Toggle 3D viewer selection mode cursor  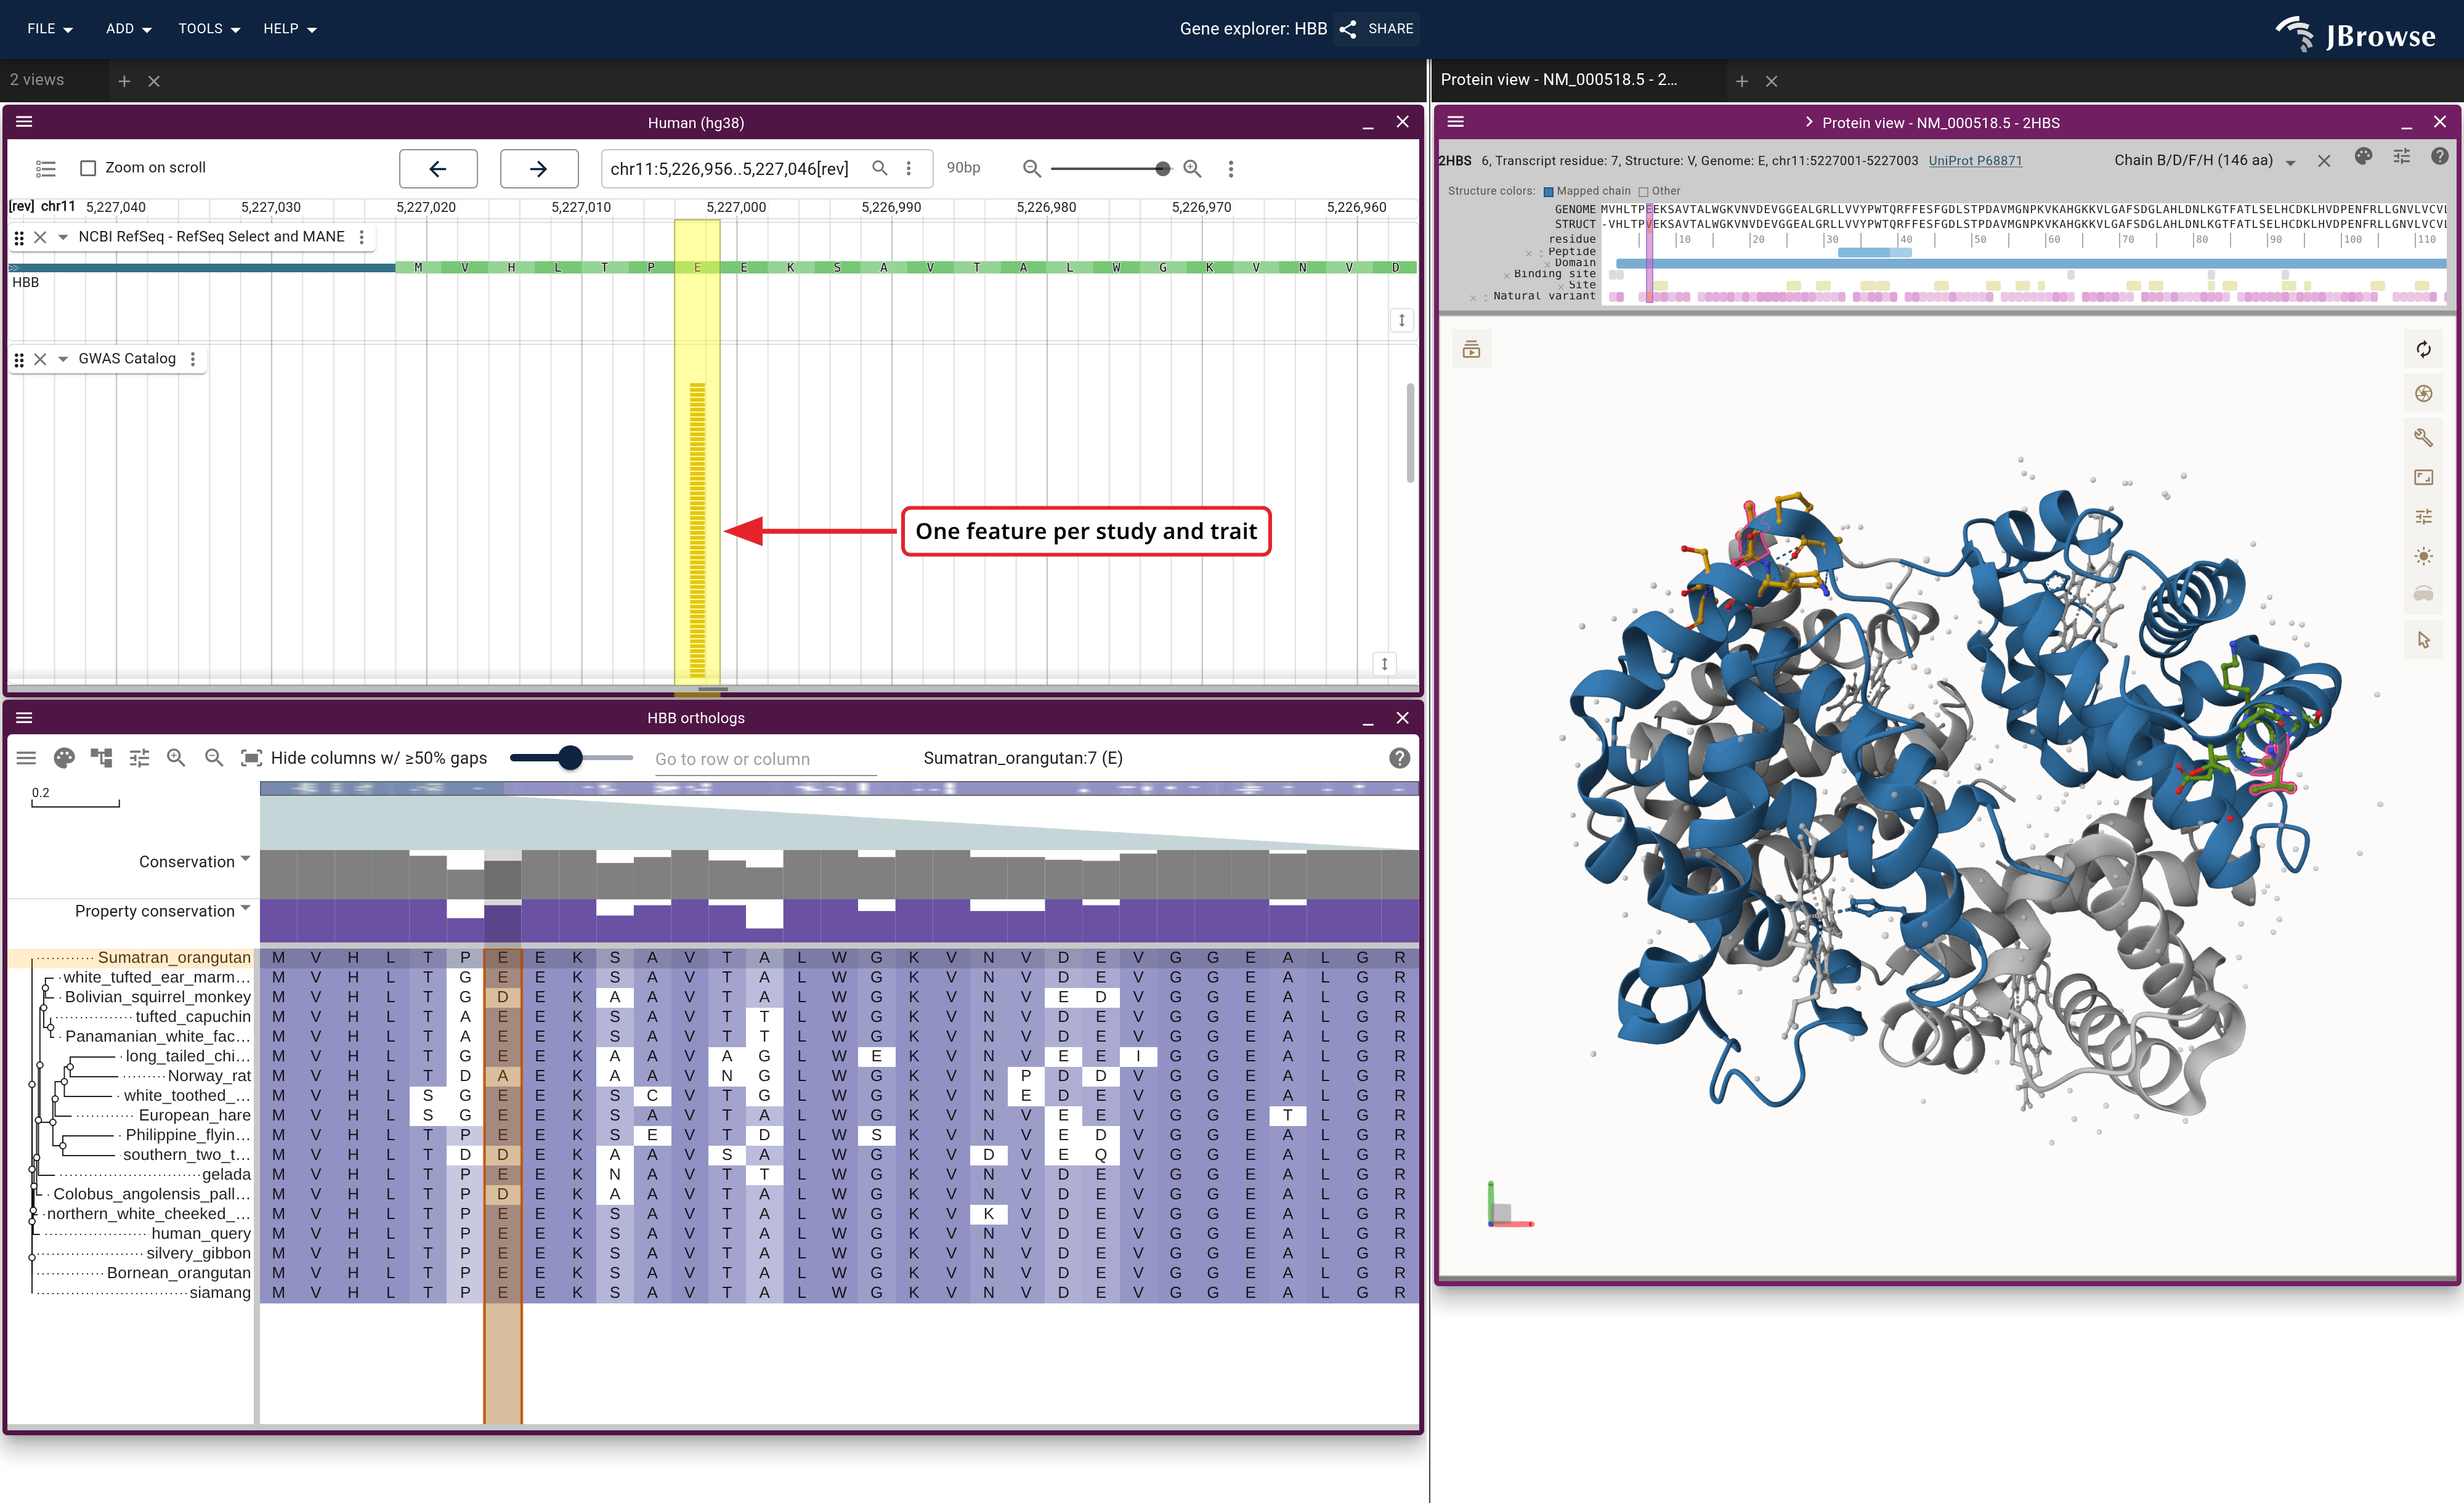coord(2423,640)
